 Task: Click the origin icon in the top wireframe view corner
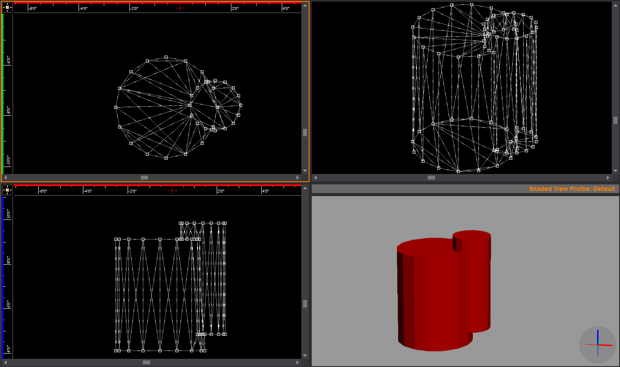pos(7,7)
